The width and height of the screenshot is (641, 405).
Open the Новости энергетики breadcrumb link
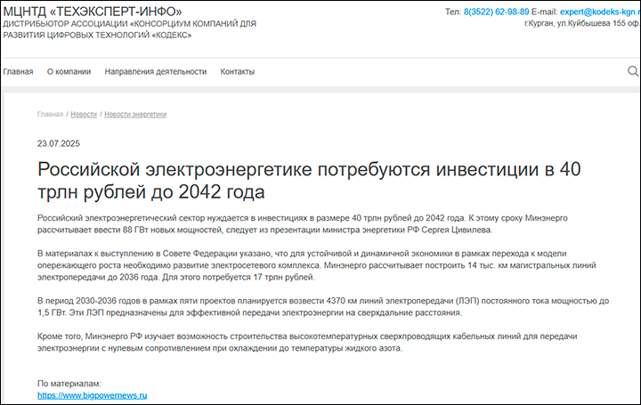pyautogui.click(x=135, y=114)
